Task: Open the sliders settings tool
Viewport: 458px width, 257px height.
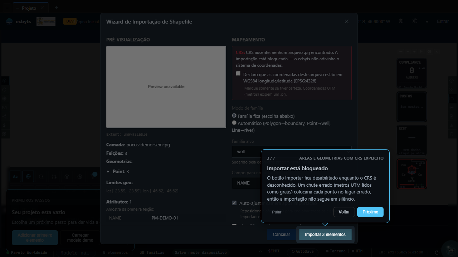Action: tap(54, 176)
